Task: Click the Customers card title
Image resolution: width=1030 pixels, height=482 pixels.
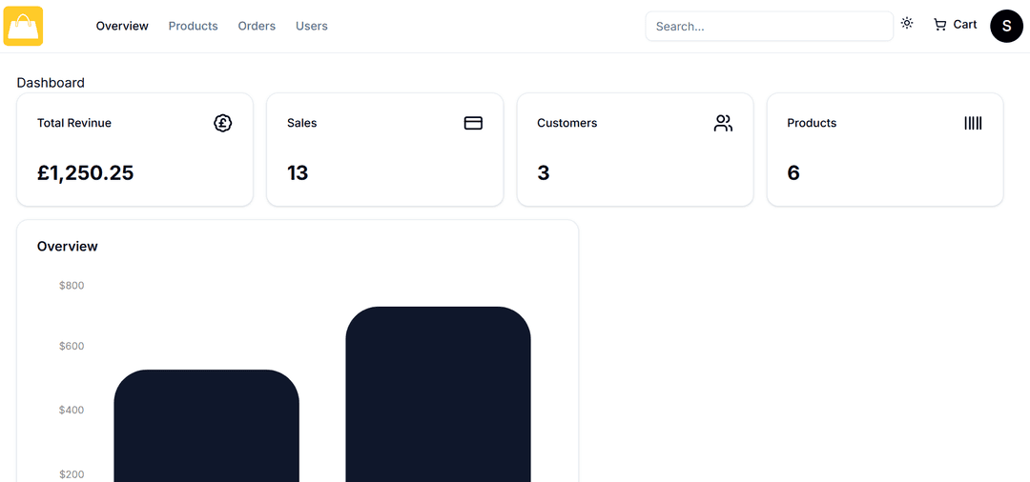Action: click(x=566, y=123)
